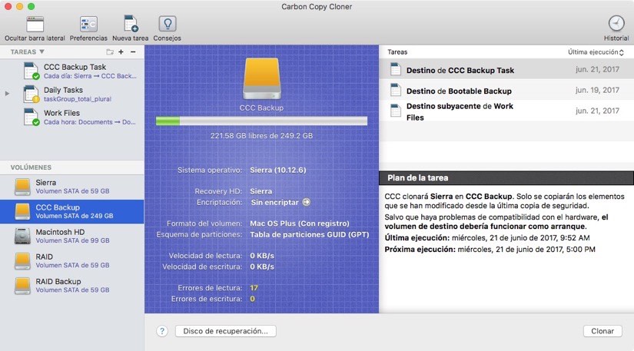Open the Consejos lightbulb icon

point(167,25)
